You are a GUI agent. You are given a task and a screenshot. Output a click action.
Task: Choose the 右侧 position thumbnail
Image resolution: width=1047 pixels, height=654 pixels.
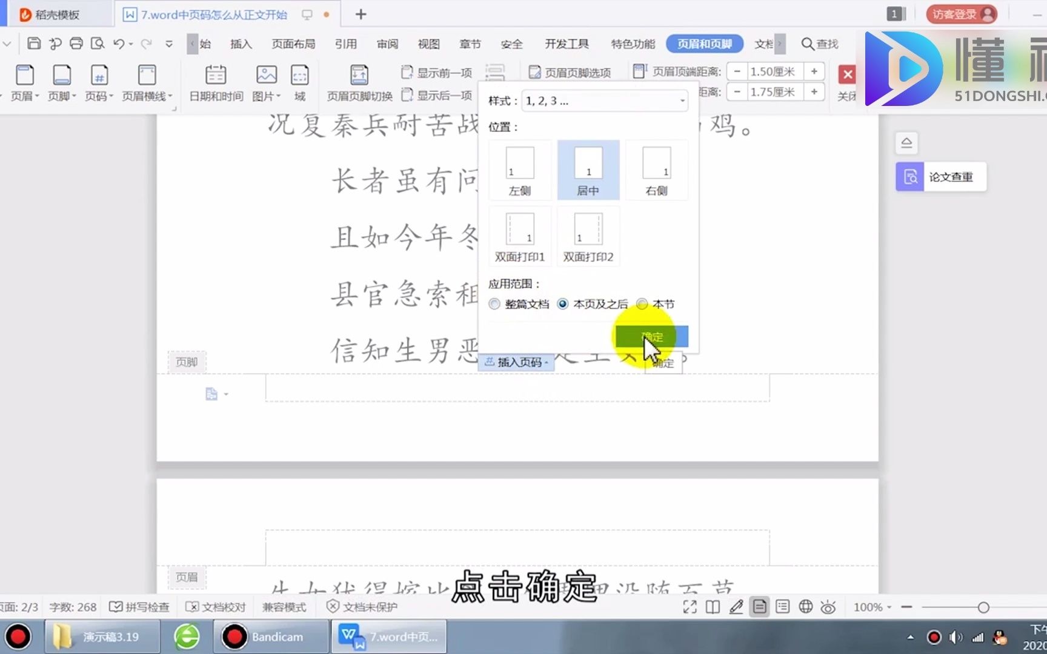(656, 171)
